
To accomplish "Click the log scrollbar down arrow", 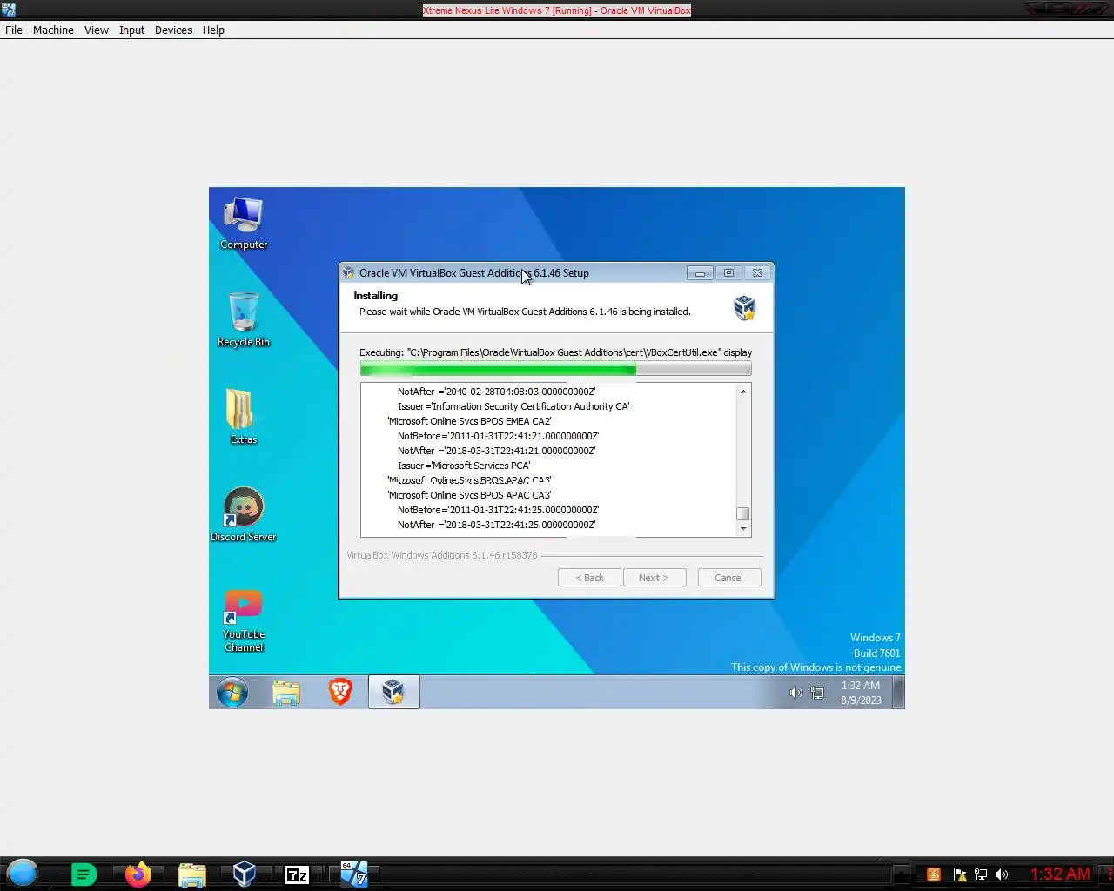I will (x=743, y=528).
